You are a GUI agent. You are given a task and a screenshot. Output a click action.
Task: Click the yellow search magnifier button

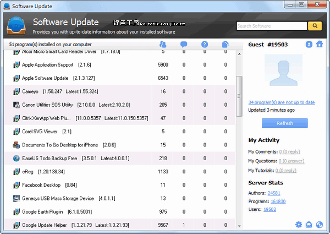click(x=315, y=26)
